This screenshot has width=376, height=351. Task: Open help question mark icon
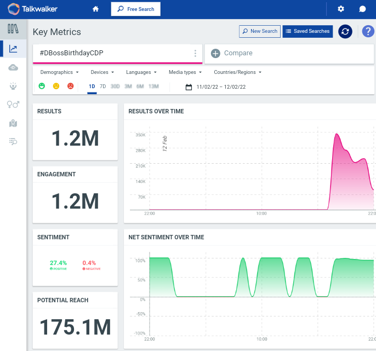click(368, 31)
